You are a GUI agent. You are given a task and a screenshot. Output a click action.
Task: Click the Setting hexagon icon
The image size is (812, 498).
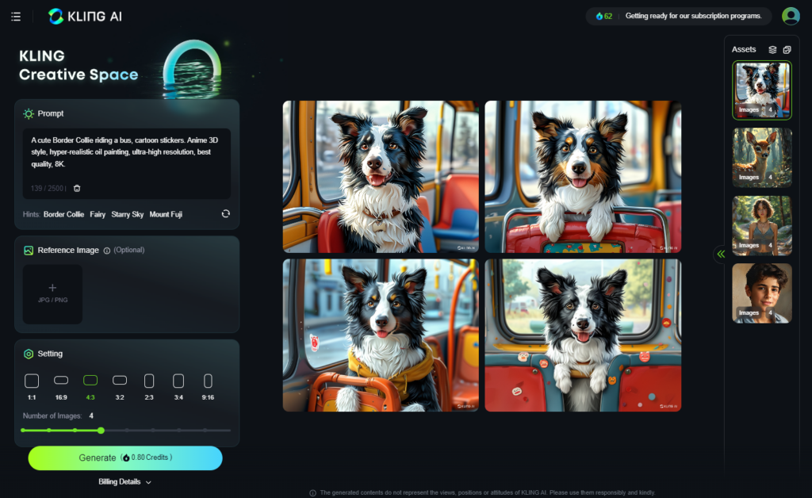[x=29, y=354]
